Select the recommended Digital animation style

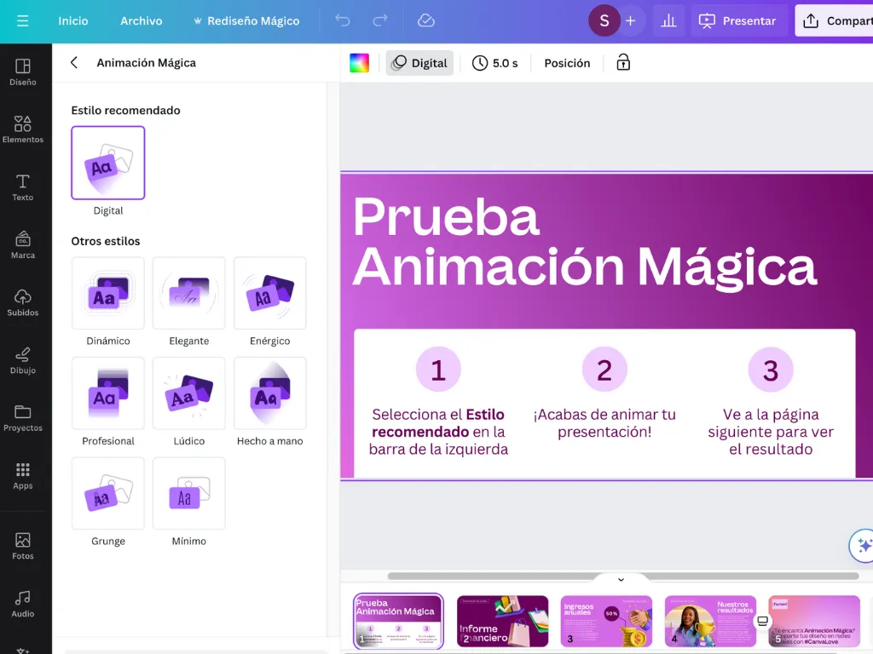(108, 163)
